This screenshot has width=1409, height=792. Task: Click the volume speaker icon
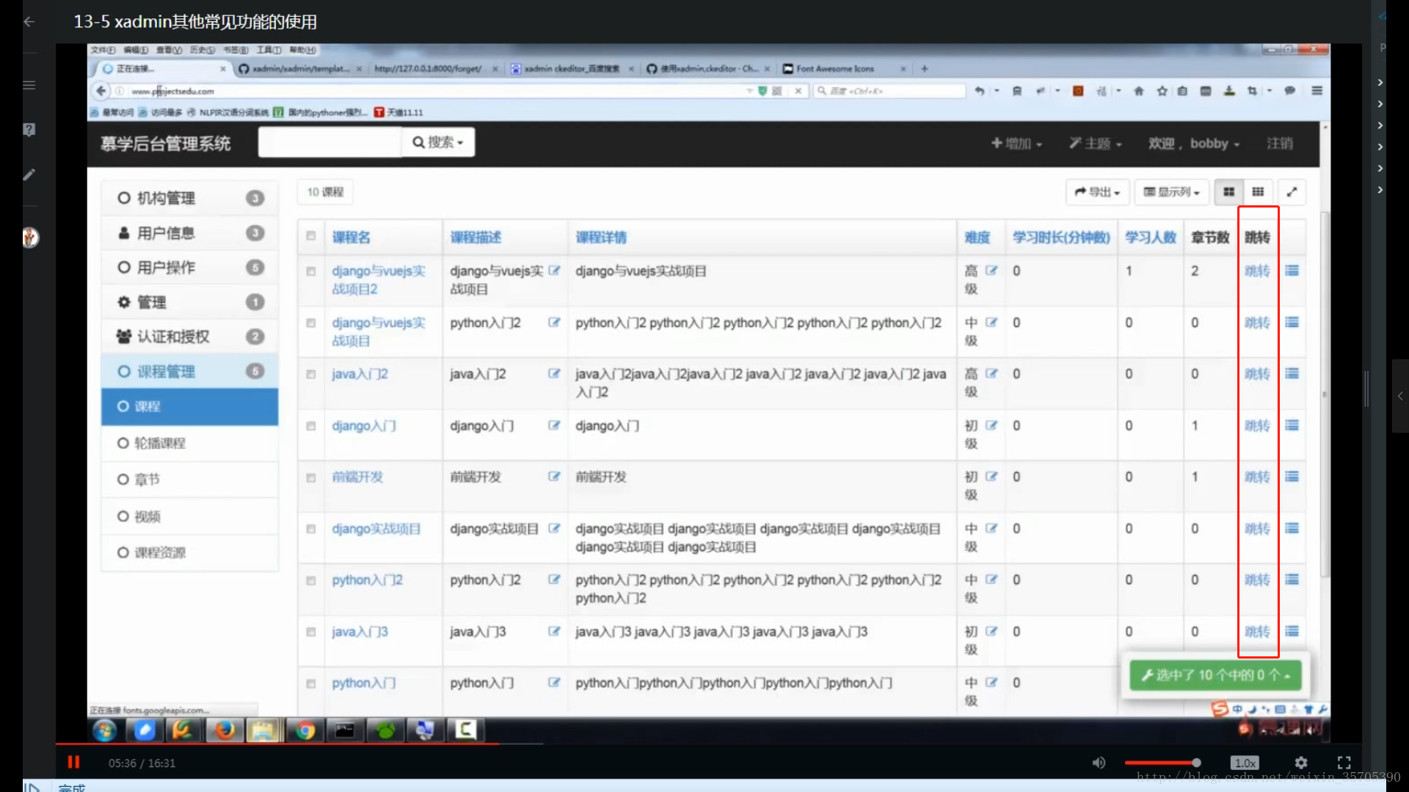pyautogui.click(x=1099, y=763)
